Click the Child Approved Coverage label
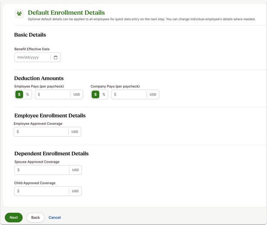 (x=35, y=183)
